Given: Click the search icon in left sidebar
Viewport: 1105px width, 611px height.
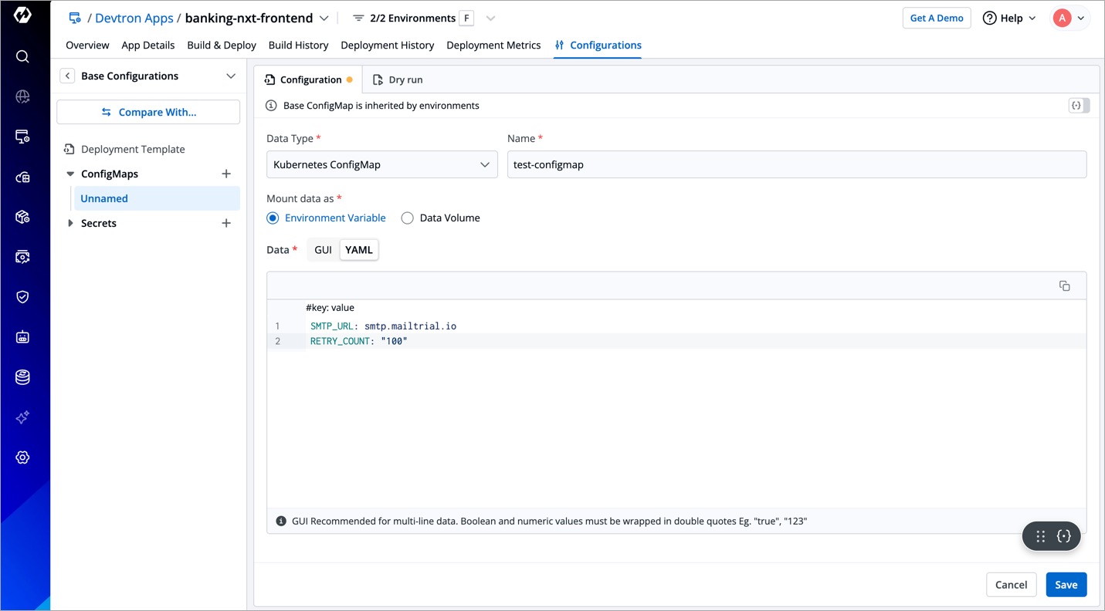Looking at the screenshot, I should pyautogui.click(x=22, y=56).
